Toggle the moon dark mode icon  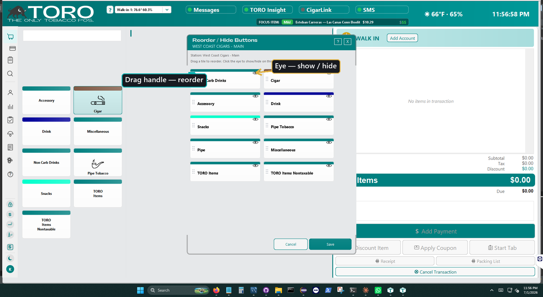click(10, 258)
